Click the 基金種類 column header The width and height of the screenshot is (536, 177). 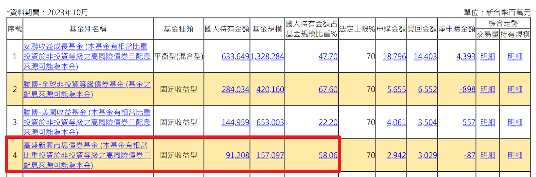(179, 29)
